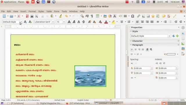Screen dimensions: 186x105
Task: Center text horizontally in toolbar
Action: 142,22
